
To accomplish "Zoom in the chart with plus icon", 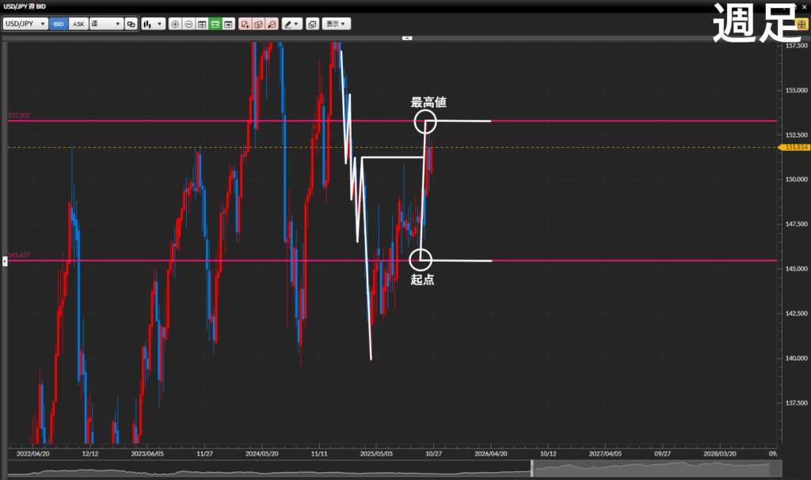I will pos(175,25).
